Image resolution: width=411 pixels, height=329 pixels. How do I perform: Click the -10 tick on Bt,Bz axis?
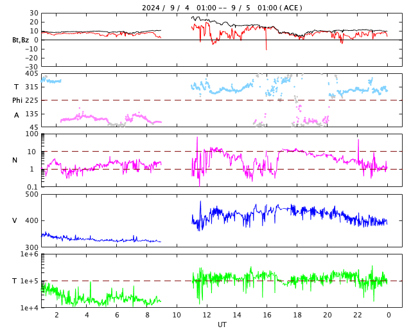click(x=31, y=49)
